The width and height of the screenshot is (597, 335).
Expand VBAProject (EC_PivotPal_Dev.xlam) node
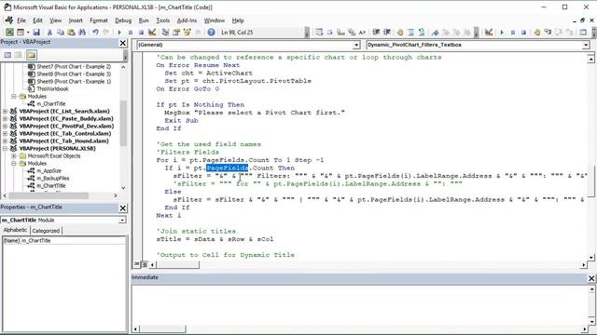(x=5, y=127)
